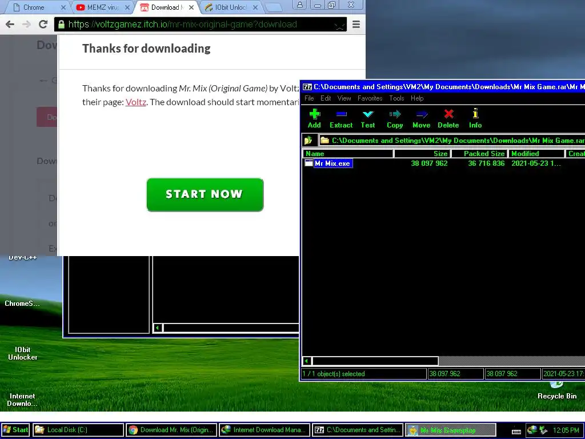Open the Help menu in 7-Zip
Screen dimensions: 585x439
point(417,98)
